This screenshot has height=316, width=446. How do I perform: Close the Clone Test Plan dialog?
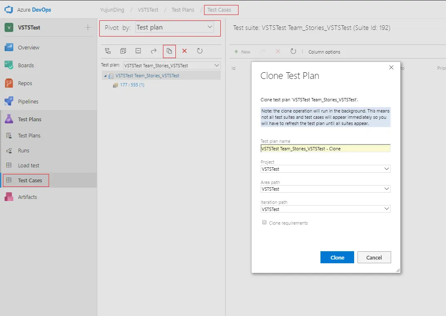[x=392, y=67]
